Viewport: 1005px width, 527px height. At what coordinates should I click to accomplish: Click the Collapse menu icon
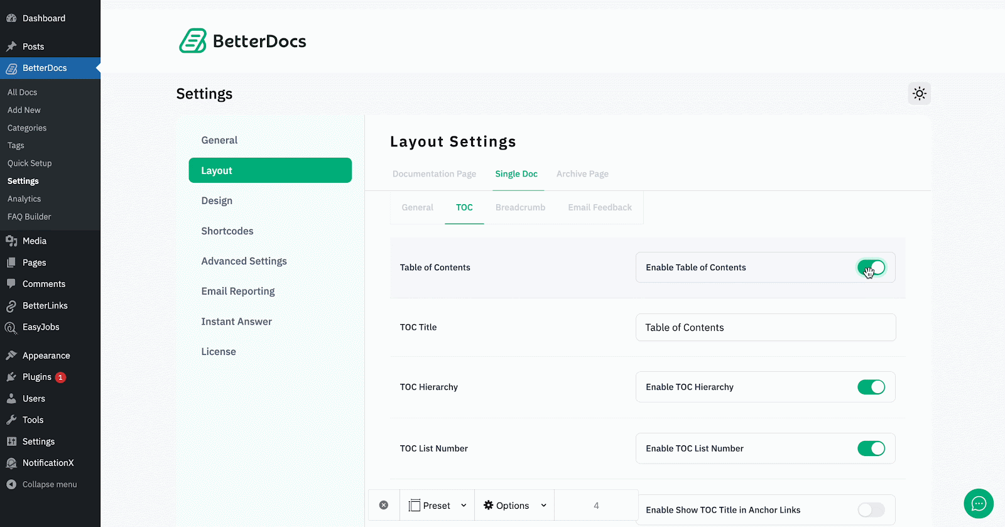11,484
